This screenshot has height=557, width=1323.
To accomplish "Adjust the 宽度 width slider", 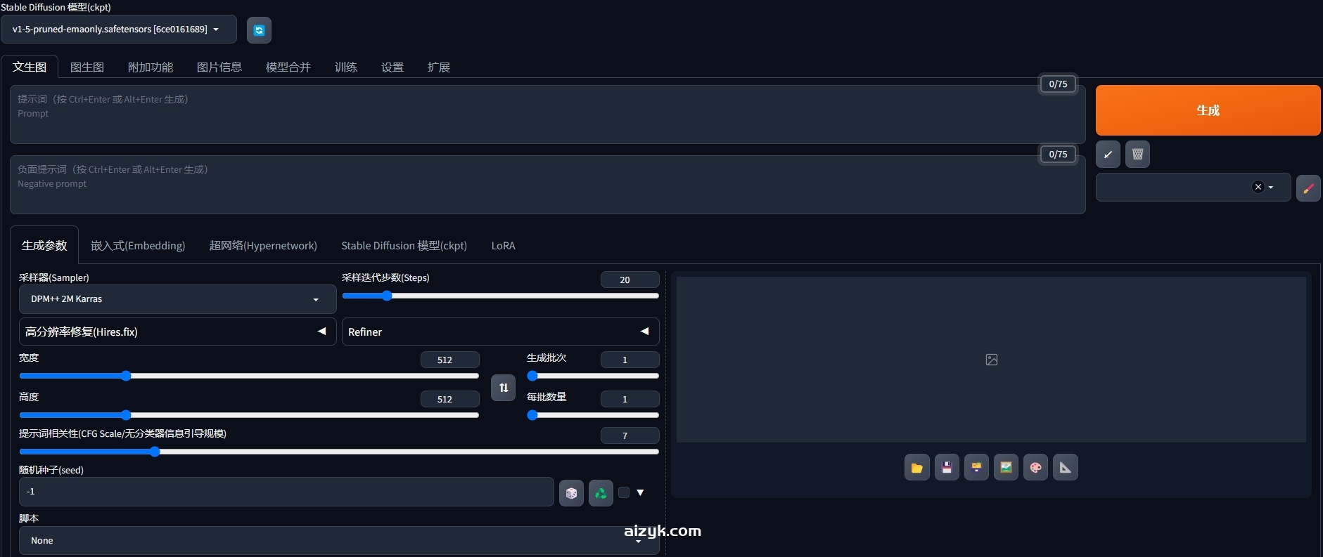I will click(x=249, y=376).
